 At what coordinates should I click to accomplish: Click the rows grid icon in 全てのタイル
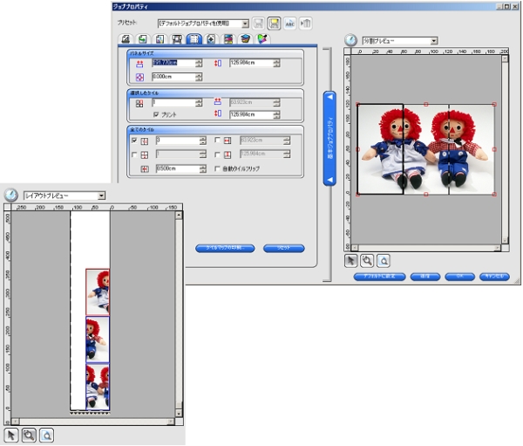[145, 155]
